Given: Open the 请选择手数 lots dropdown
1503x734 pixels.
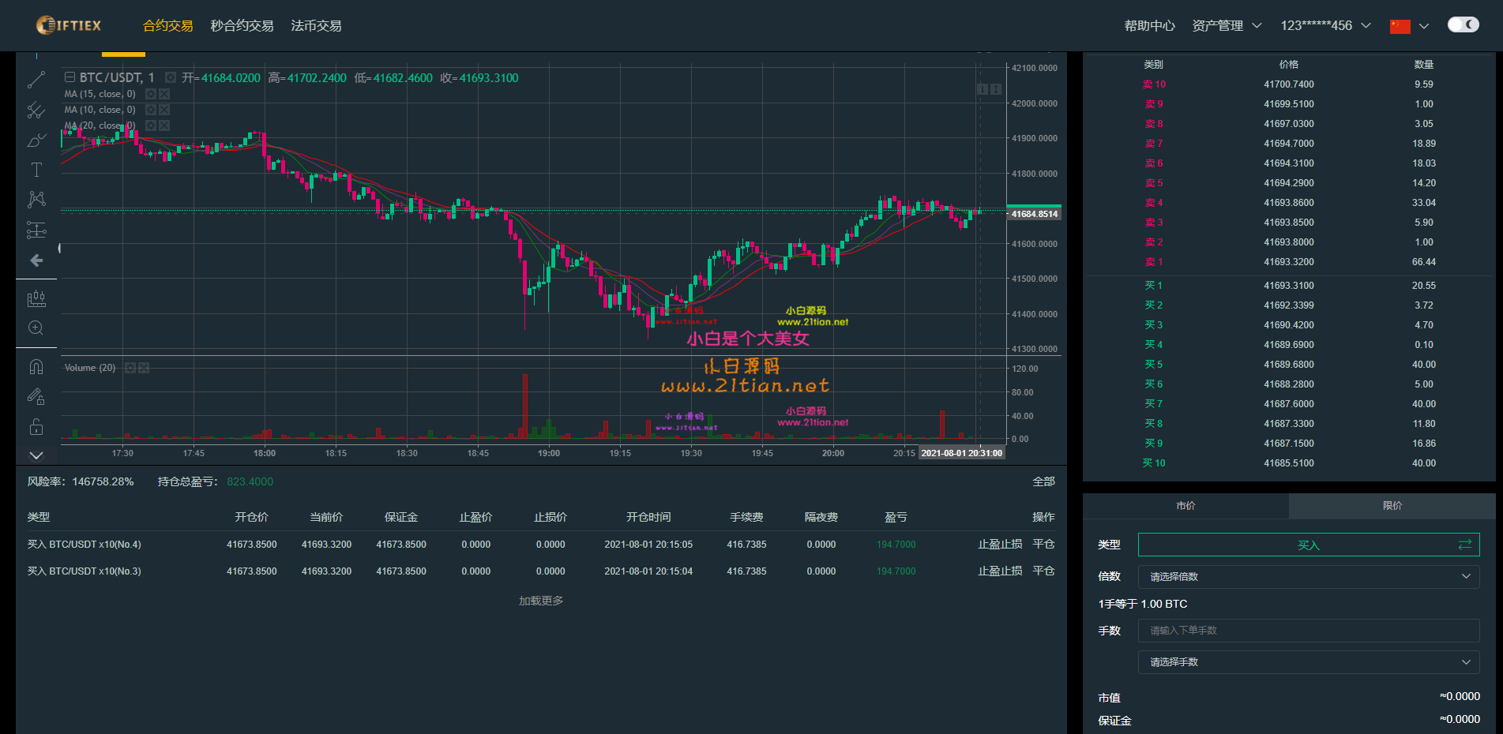Looking at the screenshot, I should pyautogui.click(x=1309, y=662).
